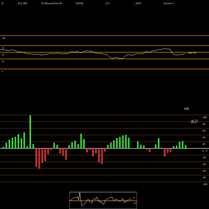Click the MR axis label 100
The image size is (209, 209).
coord(204,117)
